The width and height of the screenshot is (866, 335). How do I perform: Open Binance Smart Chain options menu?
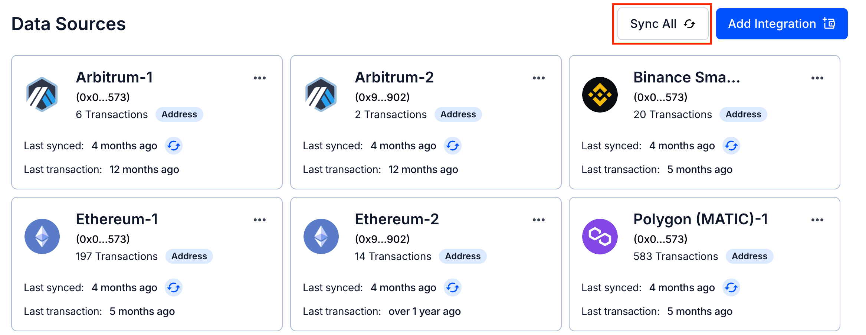coord(817,78)
